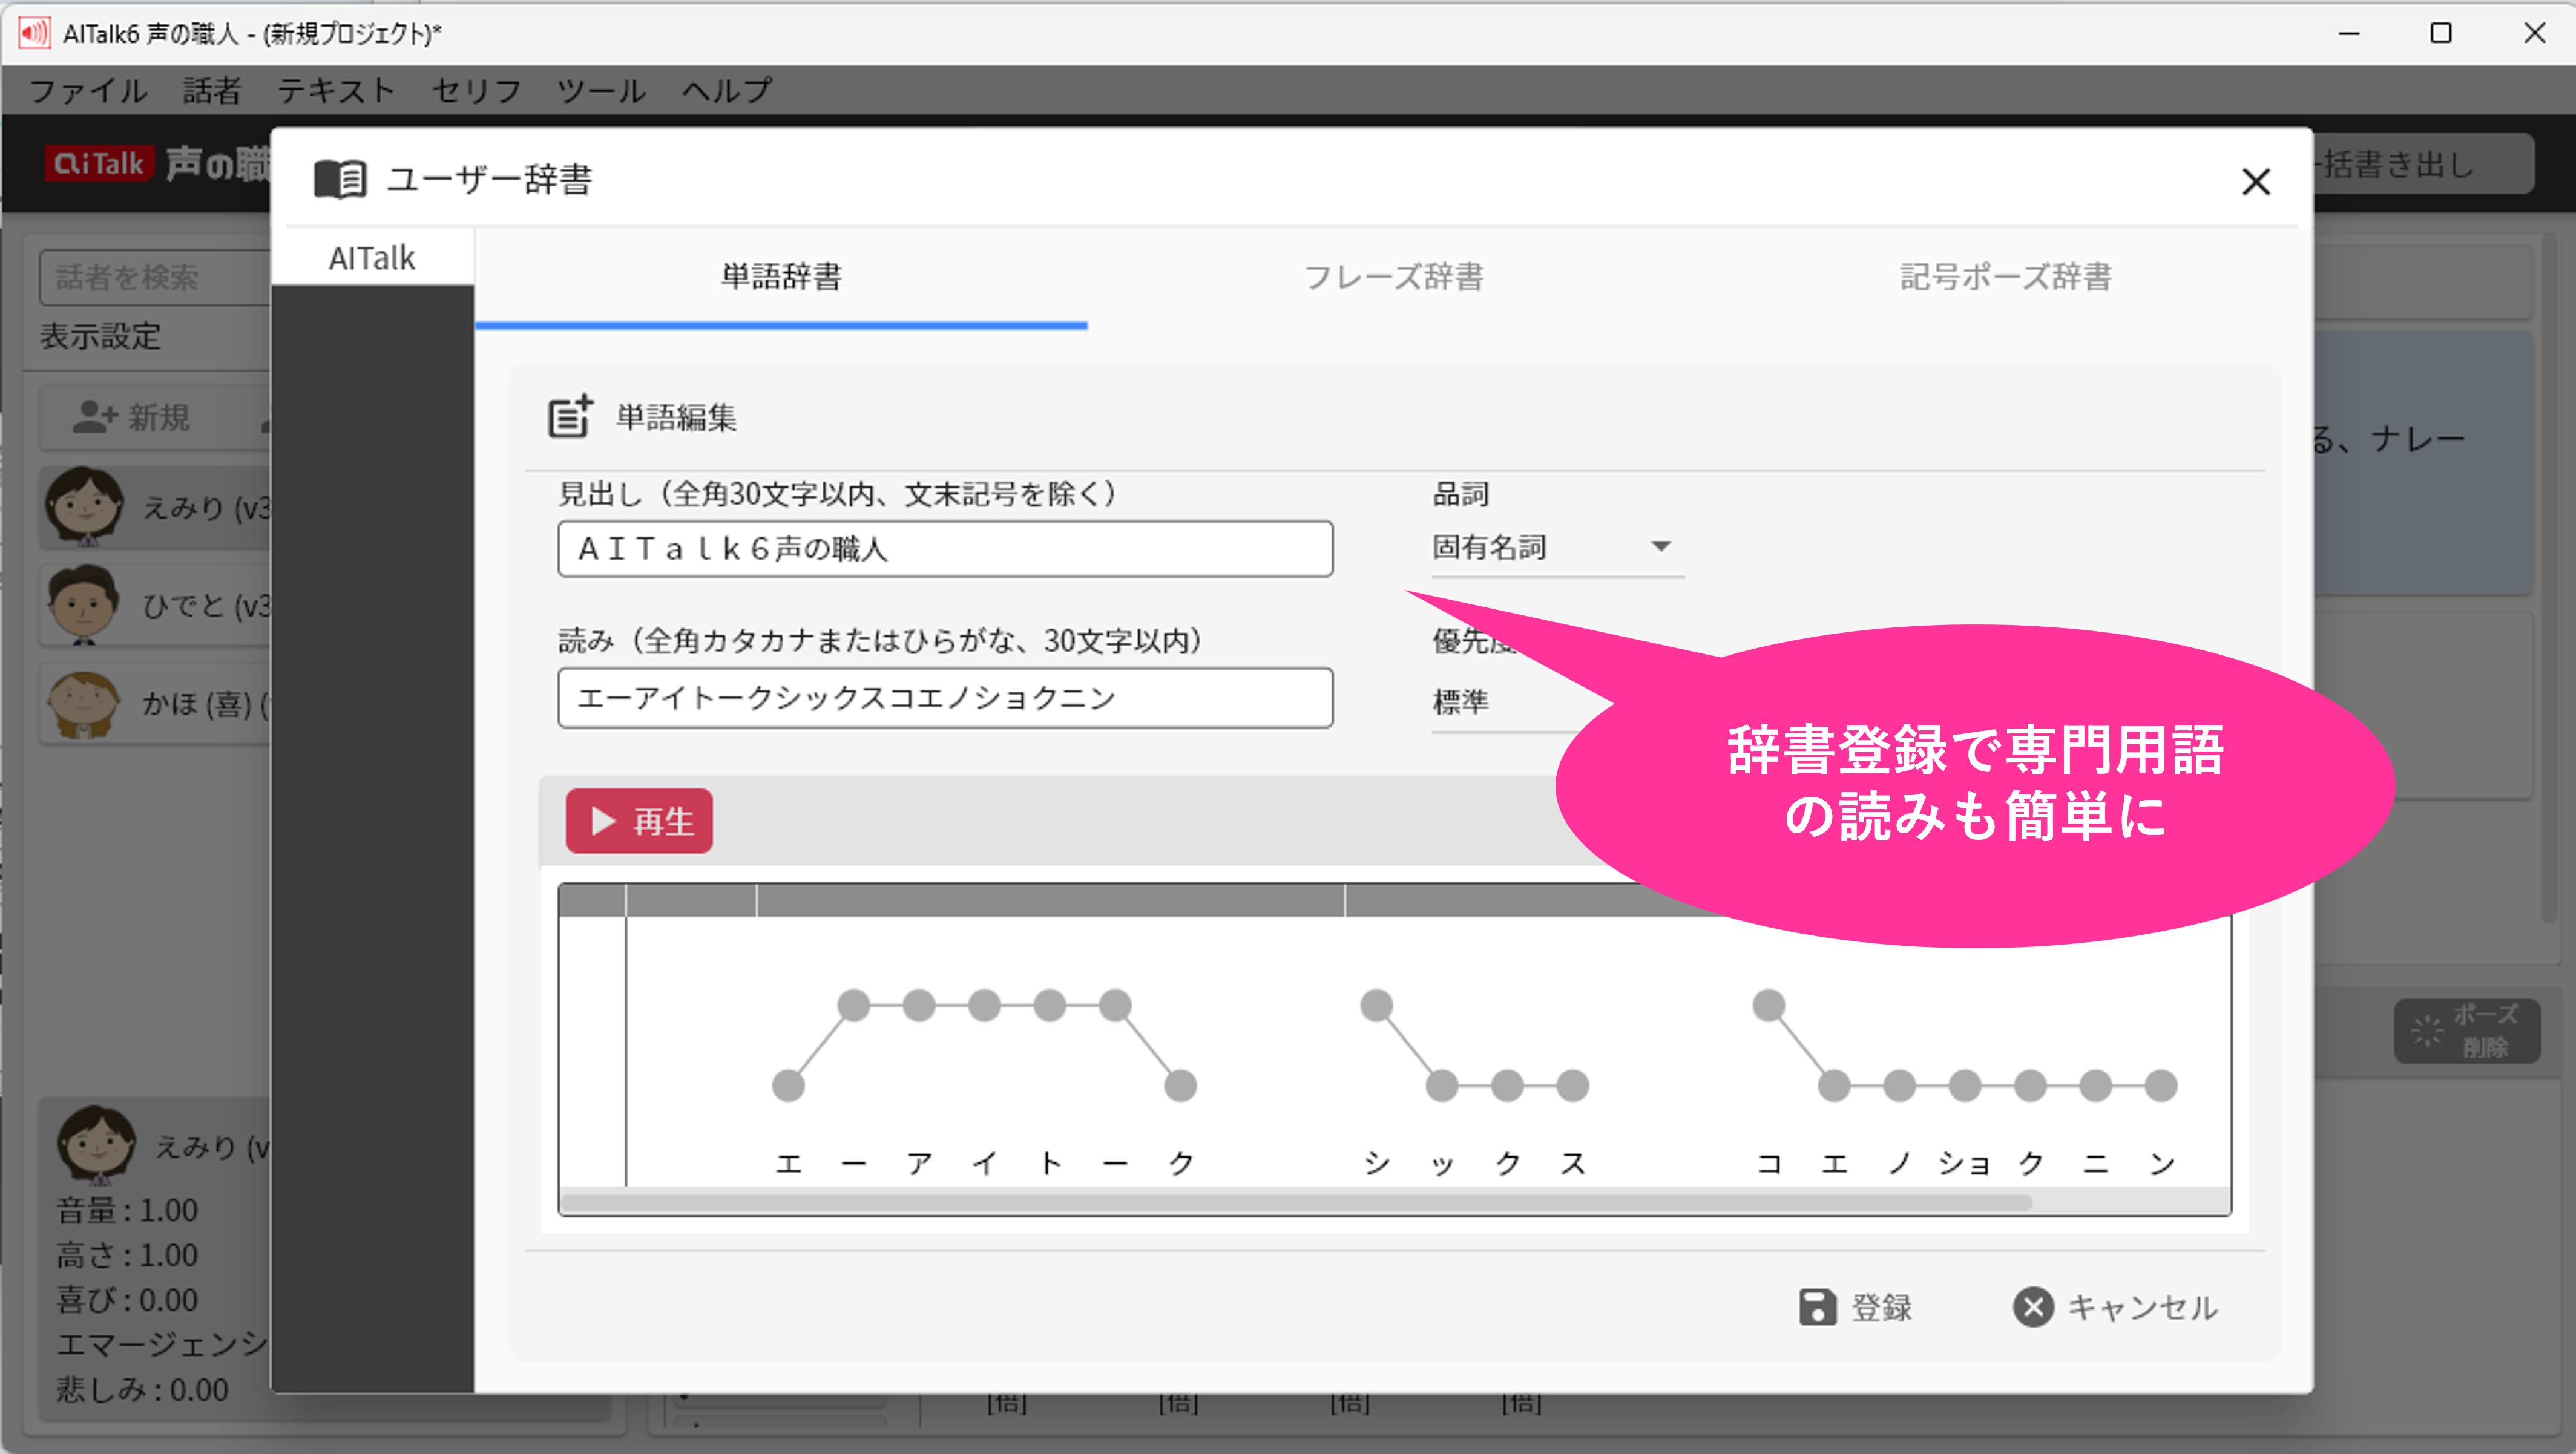Open the ファイル menu

(x=88, y=91)
